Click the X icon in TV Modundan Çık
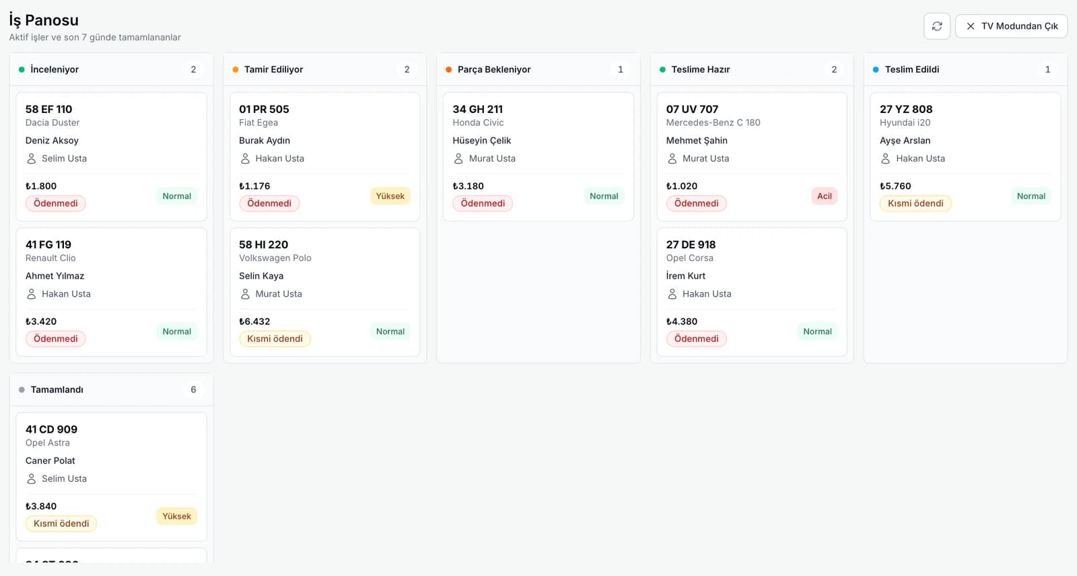 [971, 26]
